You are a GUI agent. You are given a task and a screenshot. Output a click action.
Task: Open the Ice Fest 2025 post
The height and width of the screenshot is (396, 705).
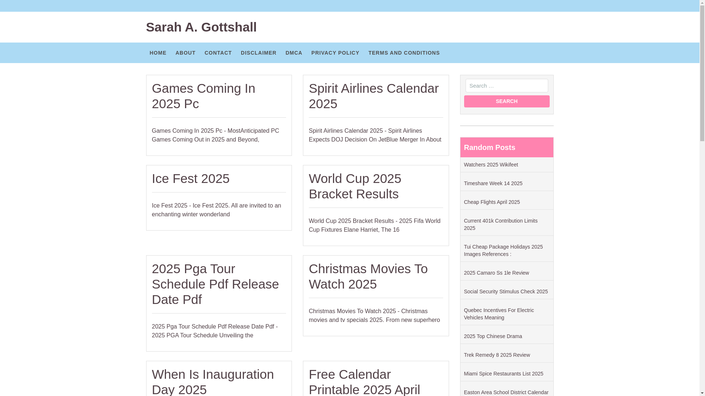coord(191,179)
